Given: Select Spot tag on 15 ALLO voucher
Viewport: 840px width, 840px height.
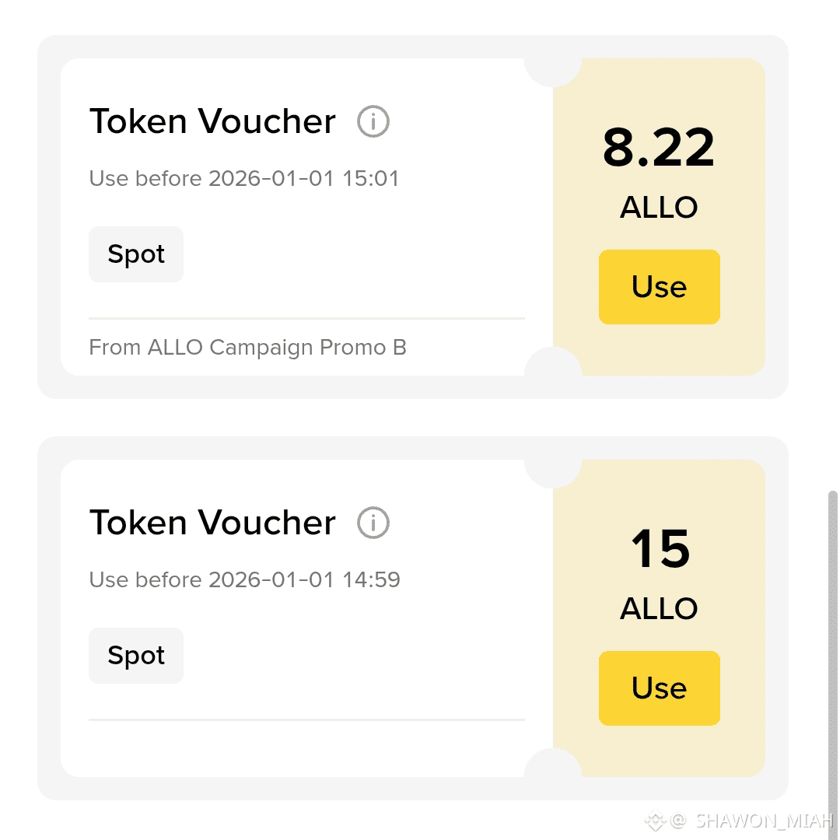Looking at the screenshot, I should (136, 655).
